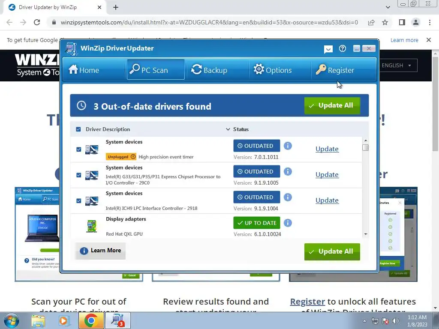
Task: Open Windows Start menu
Action: [x=11, y=320]
